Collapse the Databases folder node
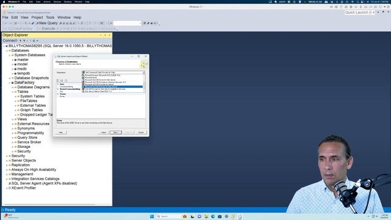Image resolution: width=391 pixels, height=220 pixels. [x=7, y=51]
